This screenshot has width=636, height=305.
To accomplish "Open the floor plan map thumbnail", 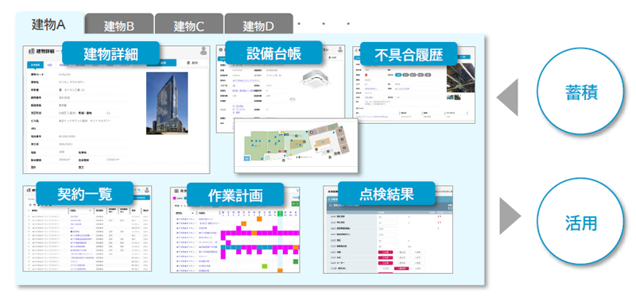I will tap(296, 146).
